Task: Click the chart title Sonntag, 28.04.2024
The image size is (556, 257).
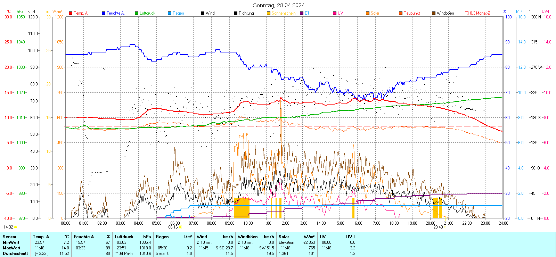Action: pyautogui.click(x=279, y=5)
